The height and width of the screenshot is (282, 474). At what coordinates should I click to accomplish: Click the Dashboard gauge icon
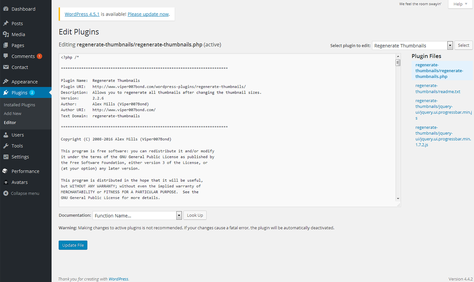(6, 9)
